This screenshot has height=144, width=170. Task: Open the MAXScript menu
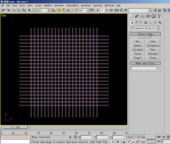109,5
